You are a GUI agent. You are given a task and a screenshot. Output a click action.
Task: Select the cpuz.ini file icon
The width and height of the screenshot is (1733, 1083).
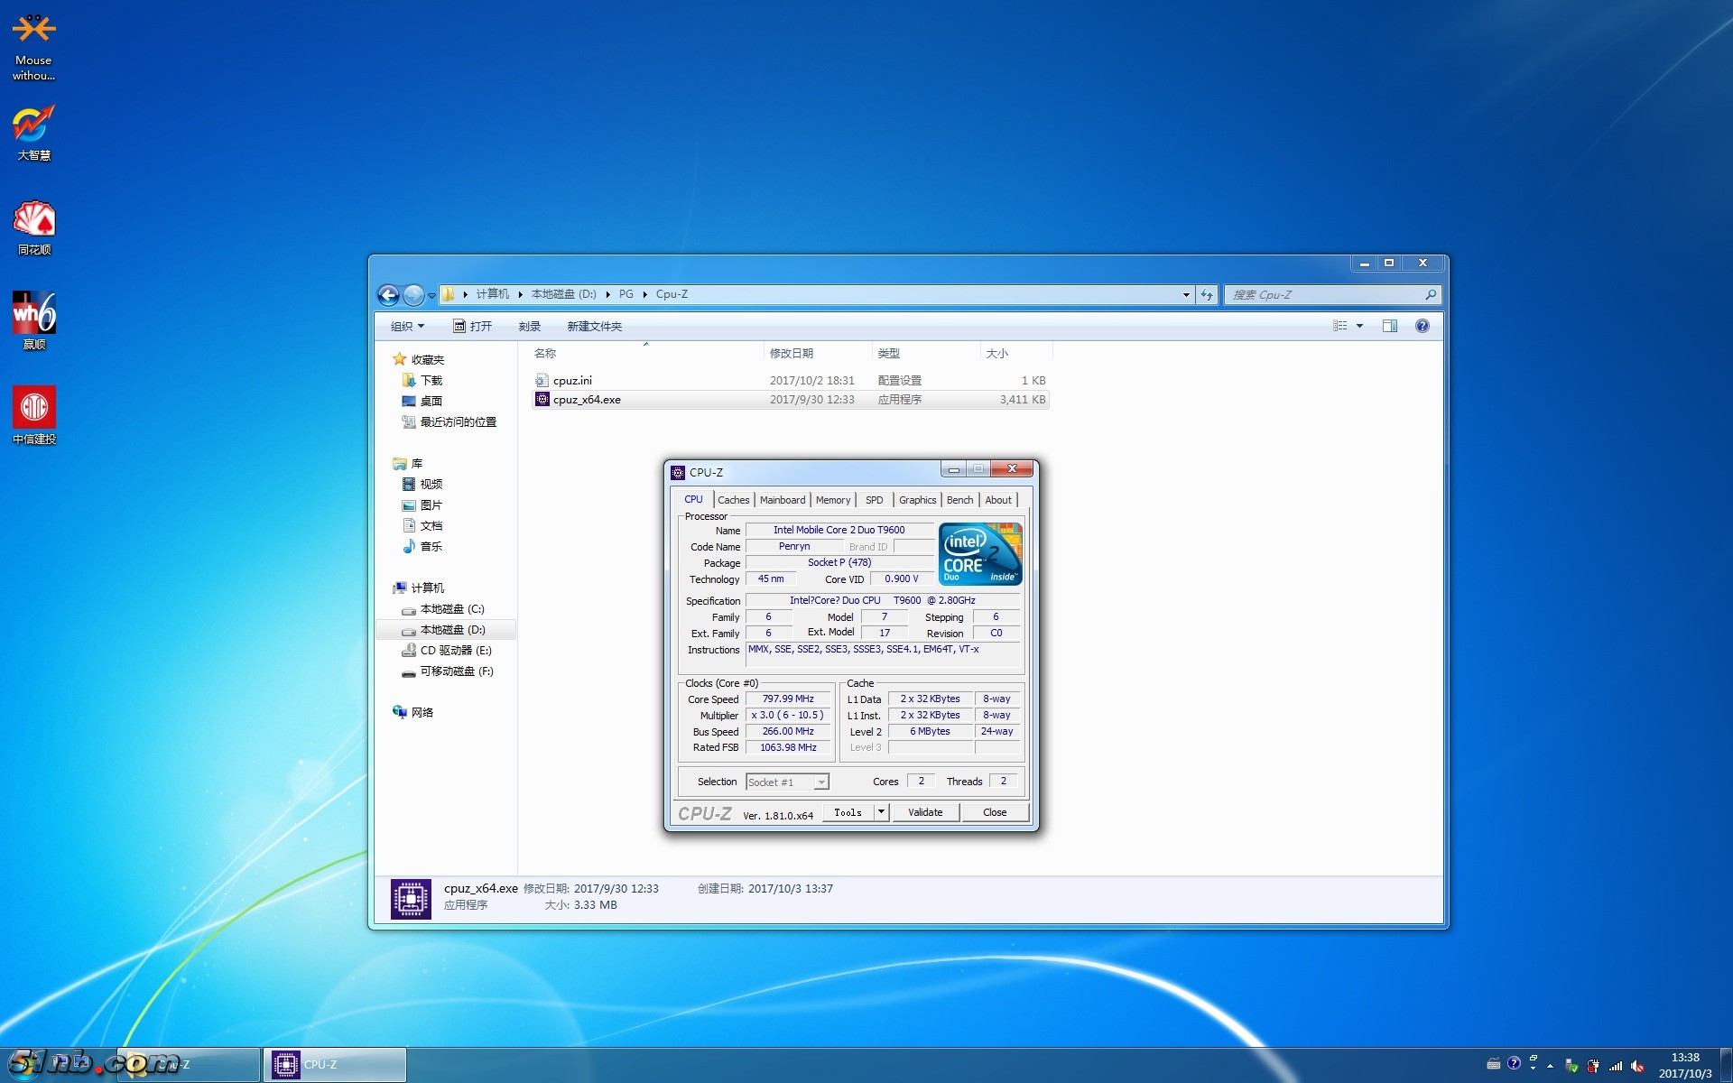pos(542,380)
